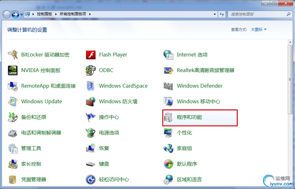Click the 控制面板 breadcrumb
The height and width of the screenshot is (189, 295).
coord(45,14)
